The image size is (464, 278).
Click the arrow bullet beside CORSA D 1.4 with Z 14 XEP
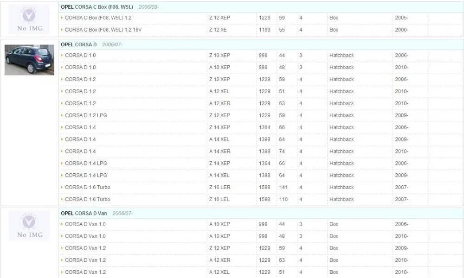click(x=62, y=127)
